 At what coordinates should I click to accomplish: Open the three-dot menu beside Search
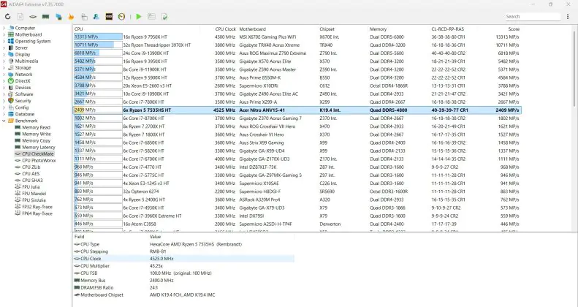coord(568,17)
